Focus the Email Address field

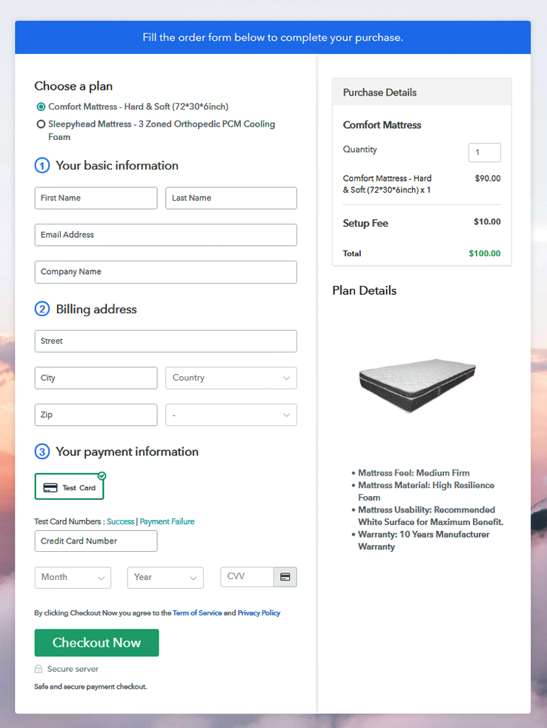click(x=165, y=235)
